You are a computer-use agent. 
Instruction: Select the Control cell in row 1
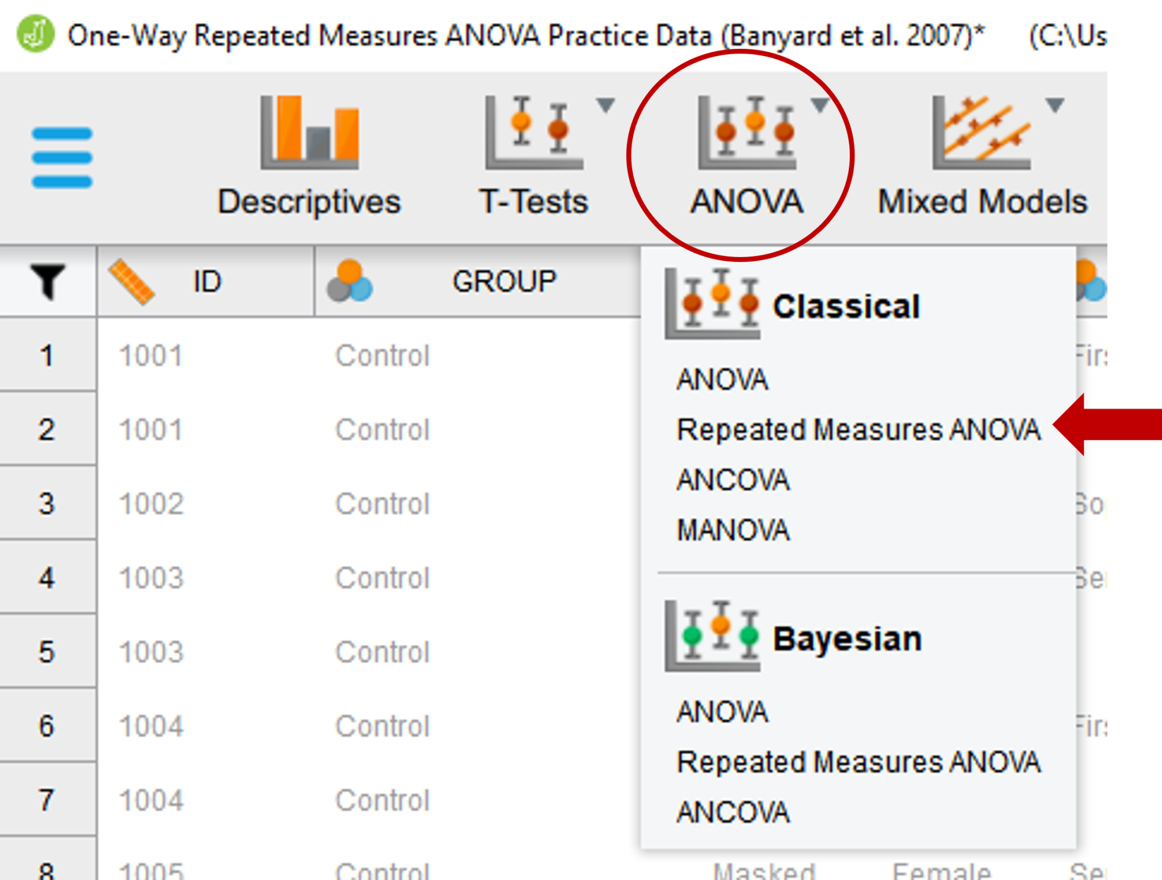coord(382,355)
